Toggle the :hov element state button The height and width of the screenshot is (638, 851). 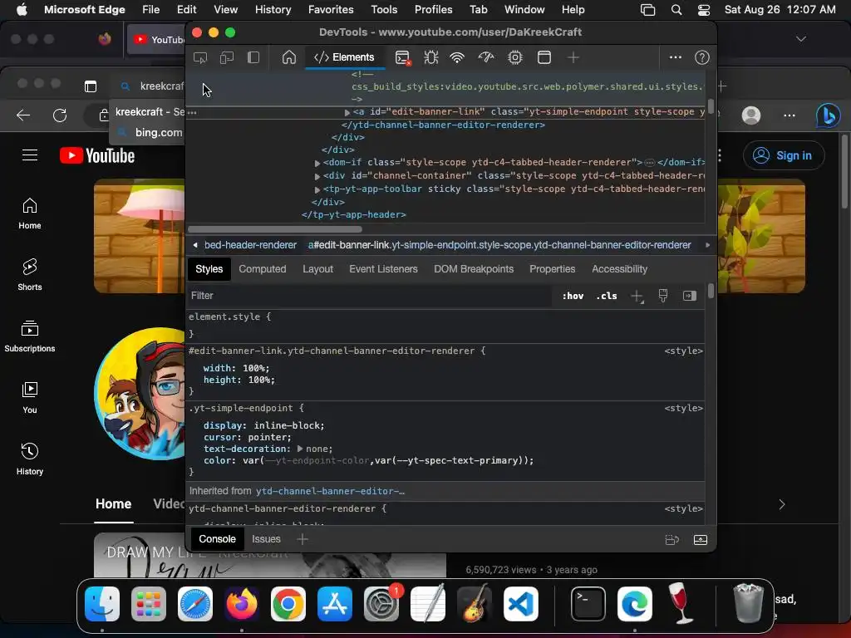coord(573,296)
